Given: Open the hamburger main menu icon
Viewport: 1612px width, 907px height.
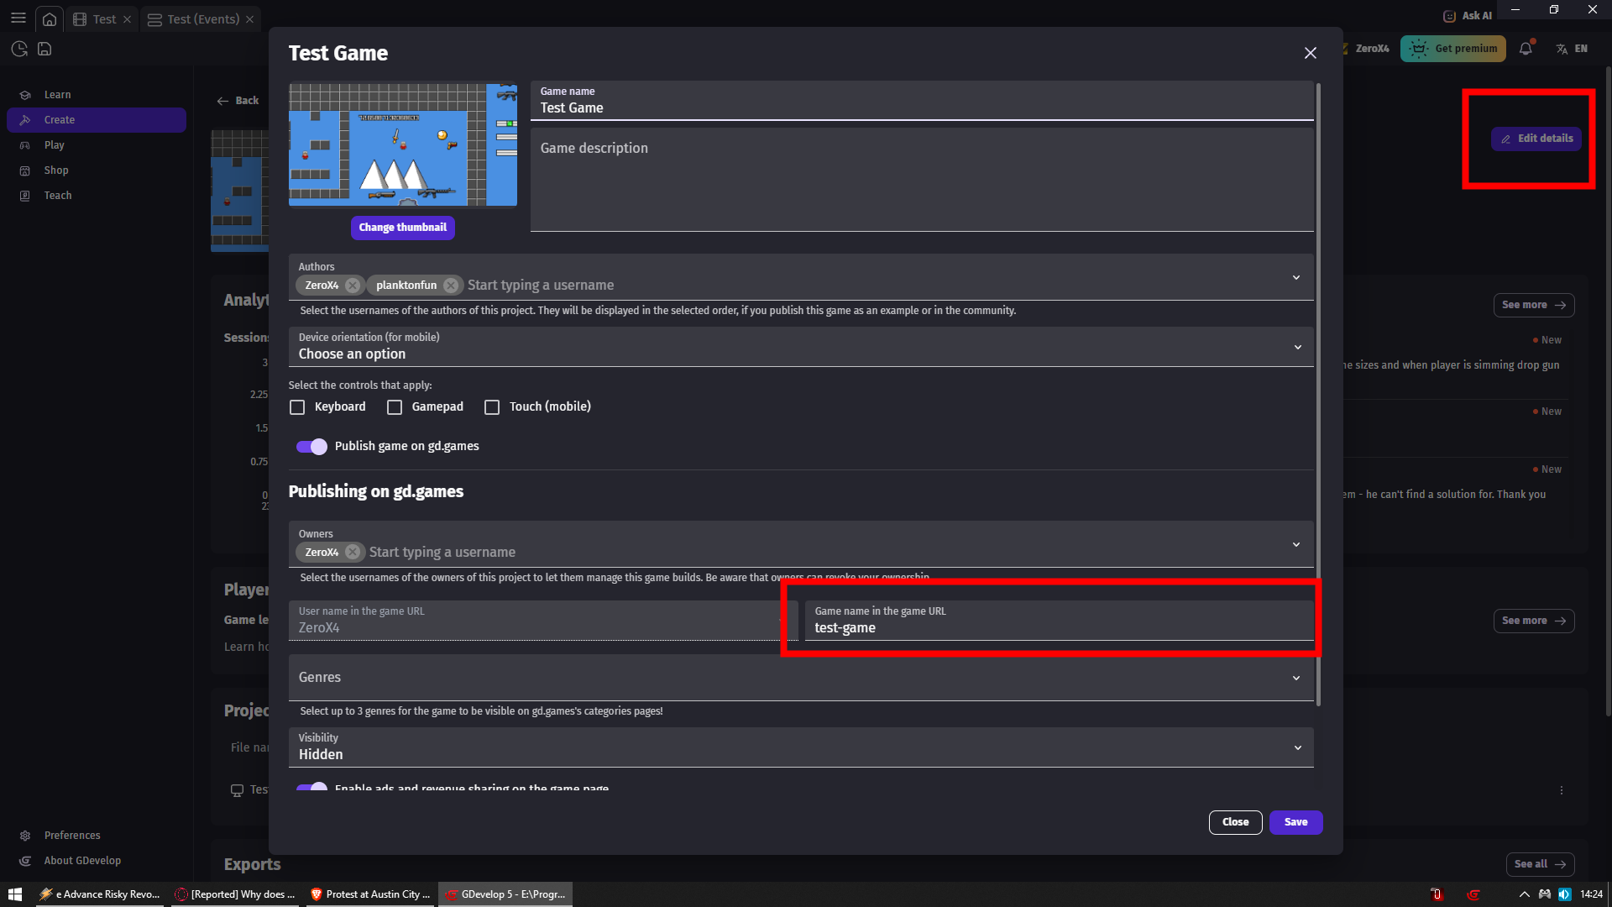Looking at the screenshot, I should pos(18,18).
